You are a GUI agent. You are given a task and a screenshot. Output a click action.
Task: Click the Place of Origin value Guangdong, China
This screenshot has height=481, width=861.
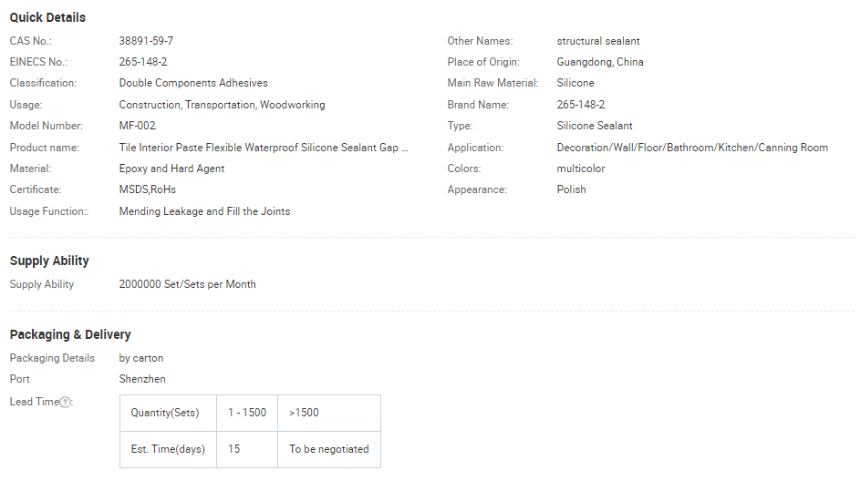pos(599,62)
